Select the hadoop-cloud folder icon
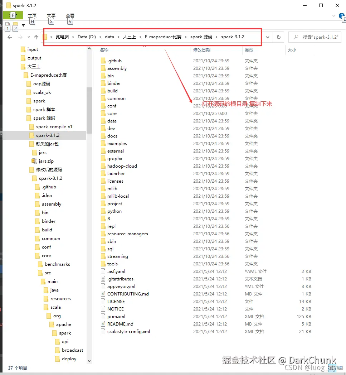This screenshot has height=375, width=346. 103,166
